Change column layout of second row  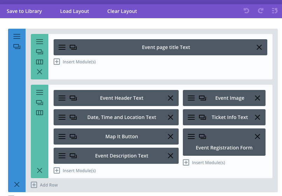point(40,113)
